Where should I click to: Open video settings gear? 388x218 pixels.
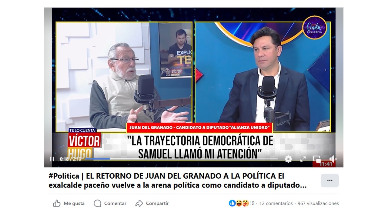(288, 159)
